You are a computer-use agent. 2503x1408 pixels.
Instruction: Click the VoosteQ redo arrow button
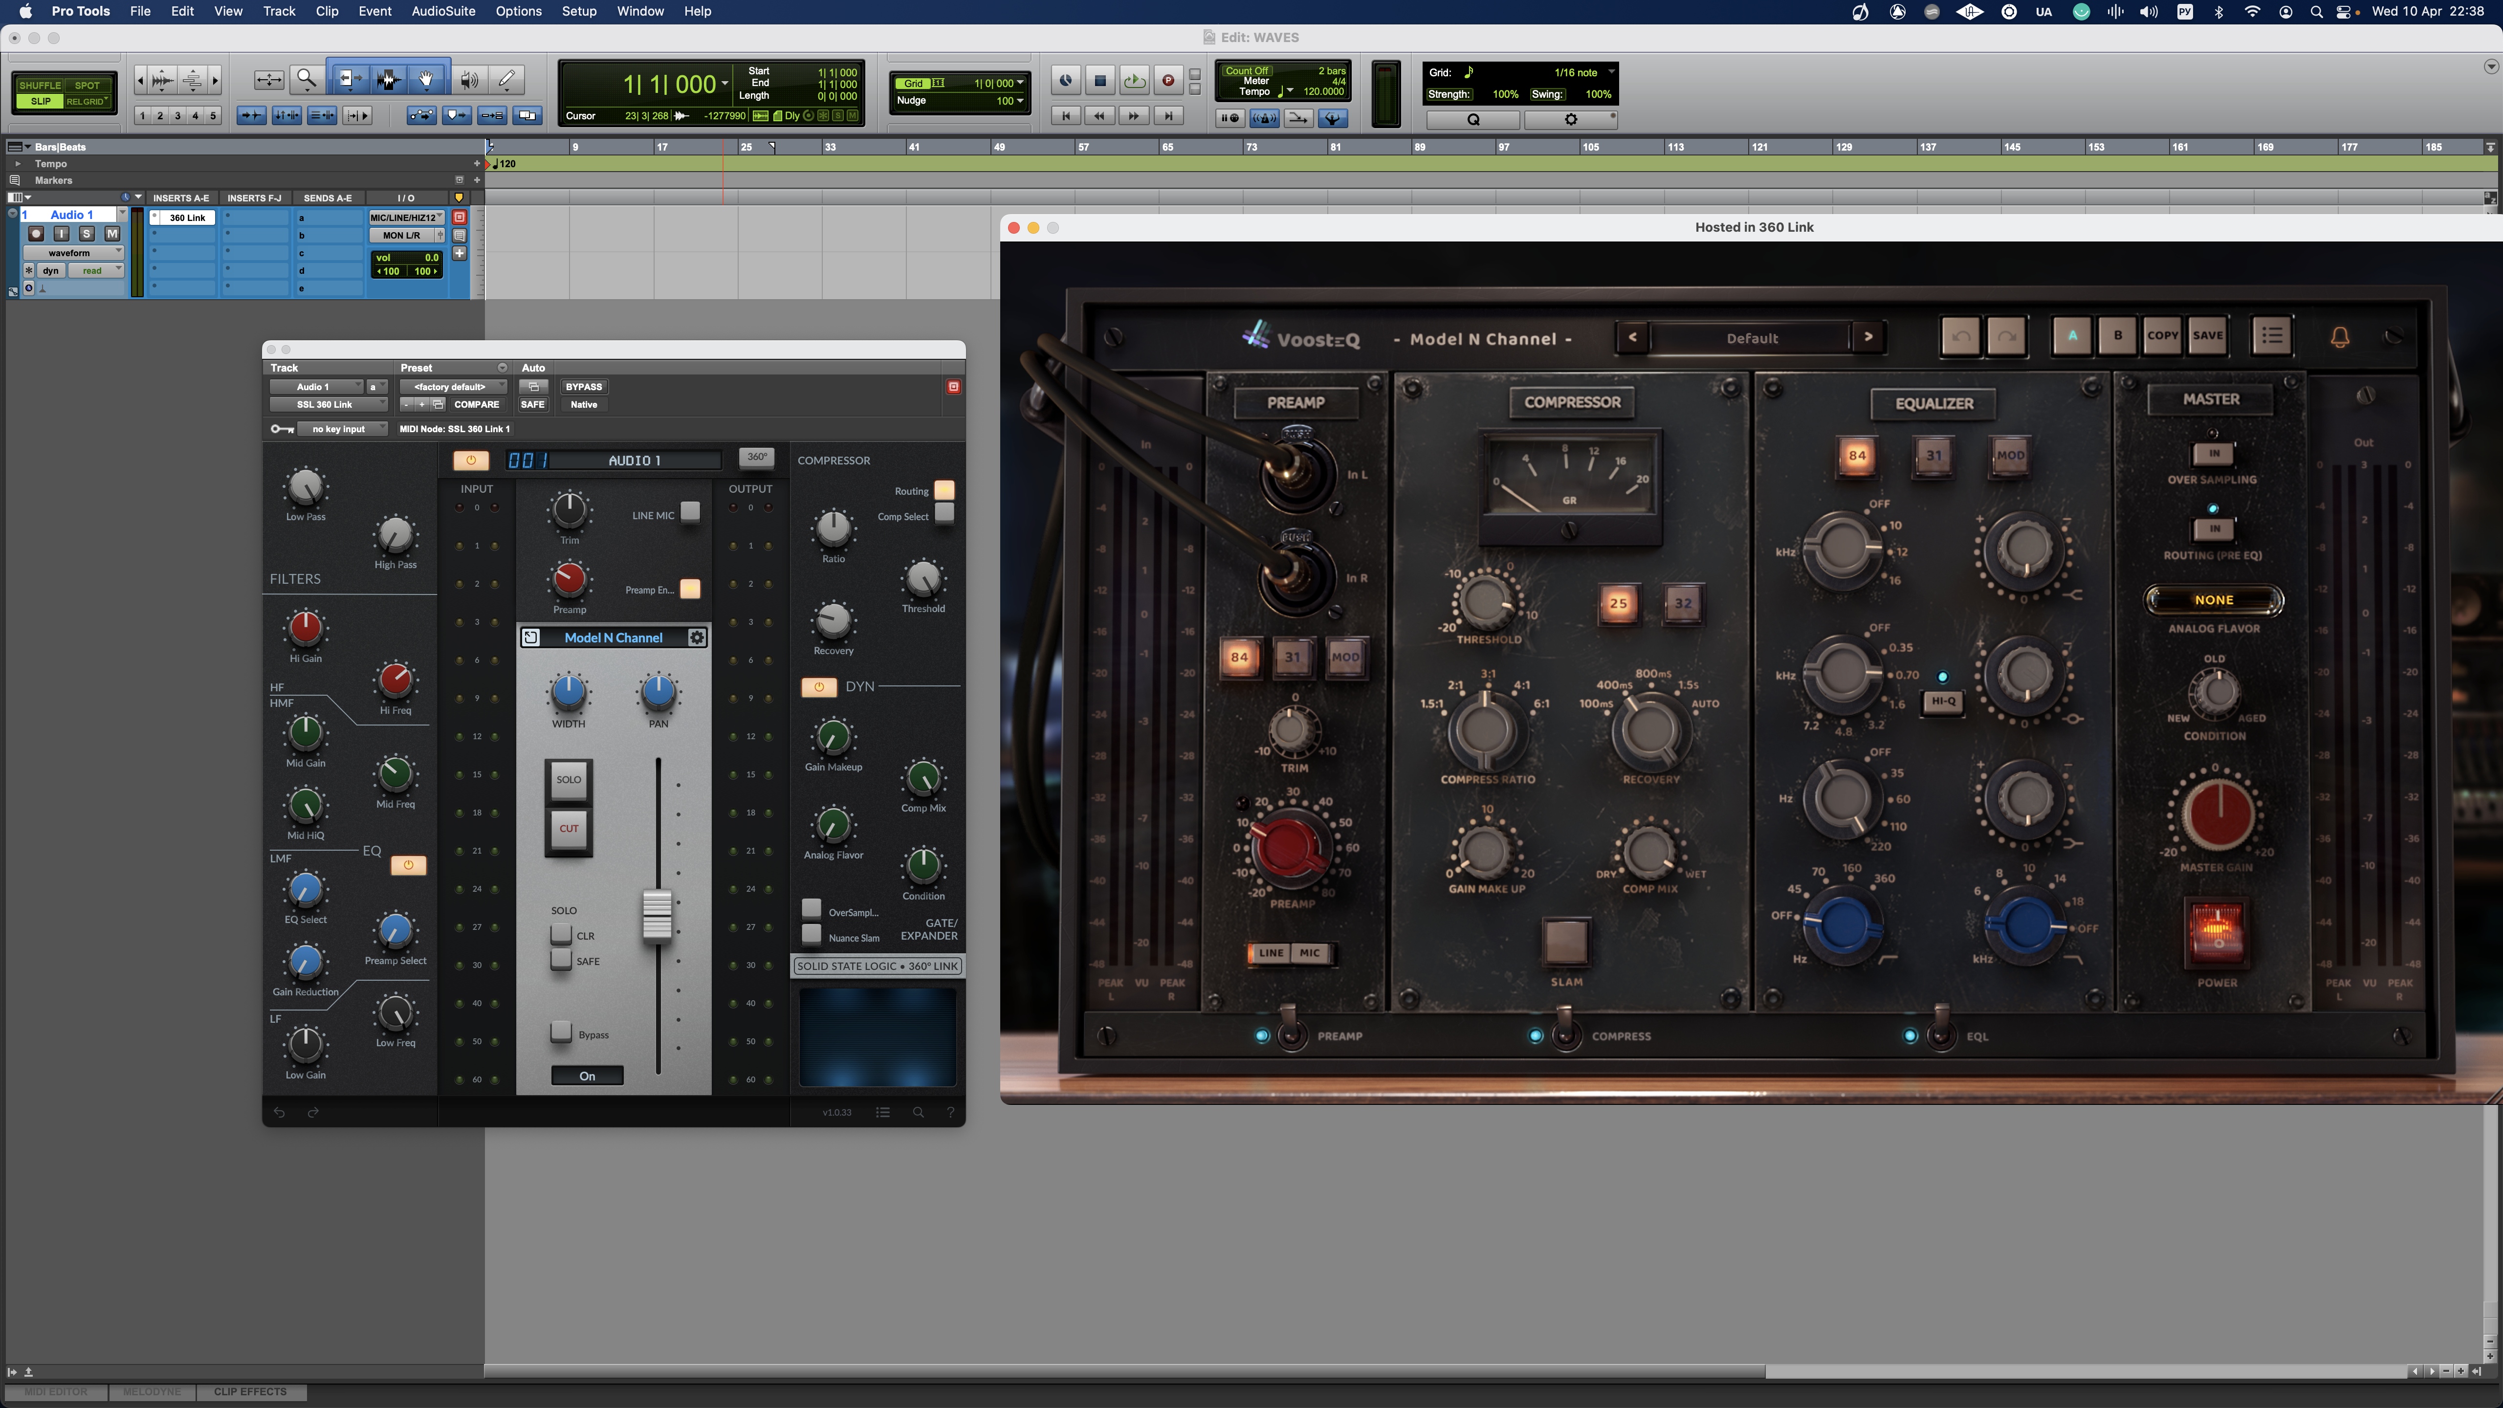pyautogui.click(x=2006, y=336)
